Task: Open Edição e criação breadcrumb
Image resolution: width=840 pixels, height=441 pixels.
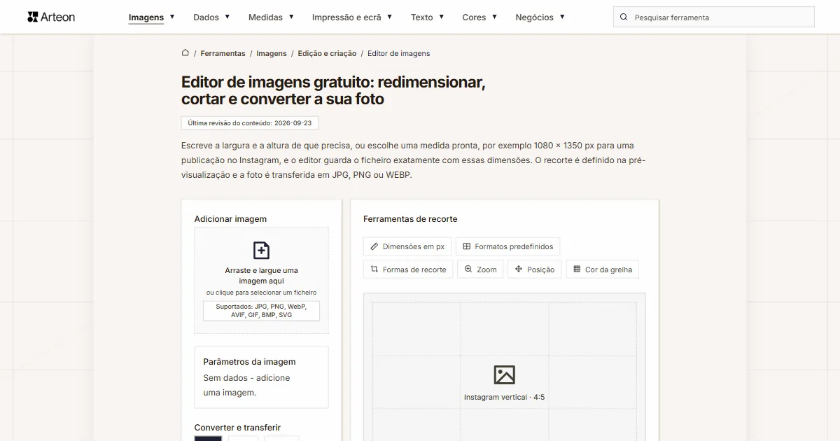Action: click(327, 53)
